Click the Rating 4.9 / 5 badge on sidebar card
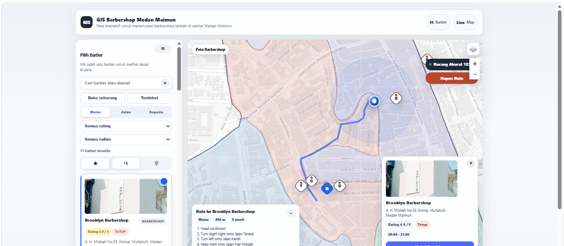This screenshot has height=246, width=564. 98,232
